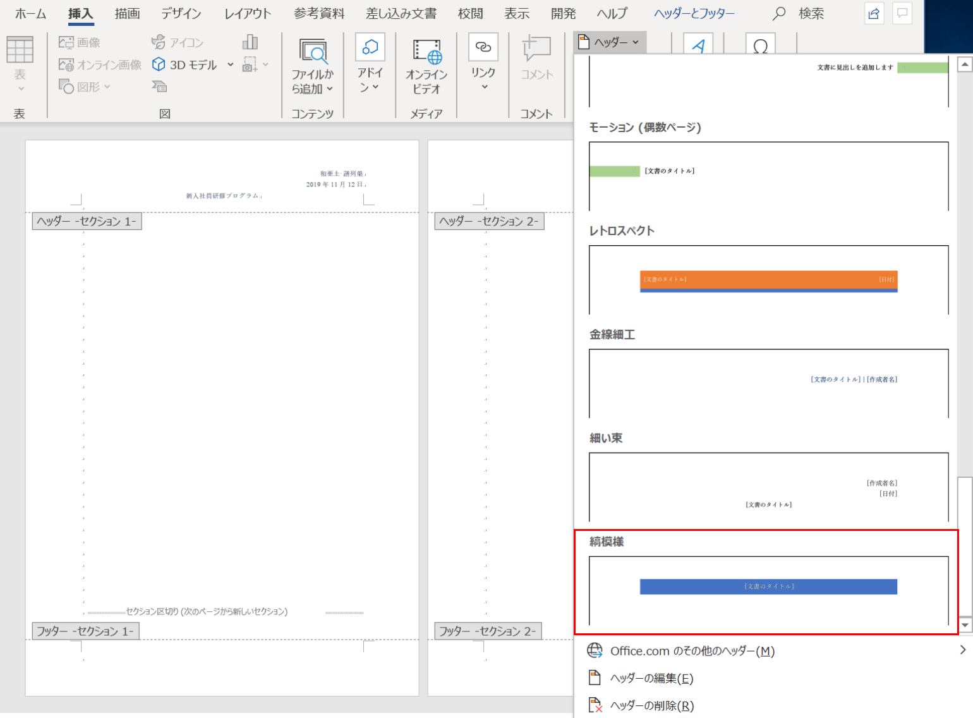Open the ヘルプ tab
Screen dimensions: 973x718
pyautogui.click(x=612, y=13)
